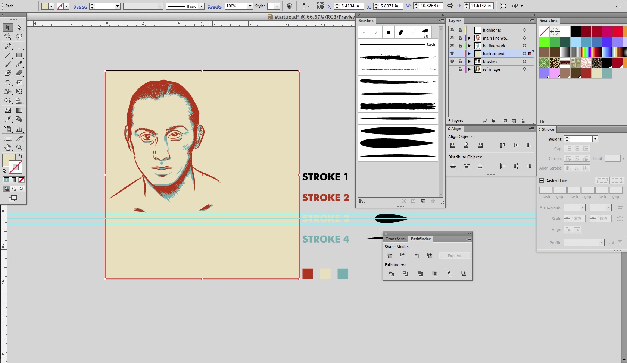Viewport: 627px width, 363px height.
Task: Pick the Eyedropper tool
Action: (x=8, y=119)
